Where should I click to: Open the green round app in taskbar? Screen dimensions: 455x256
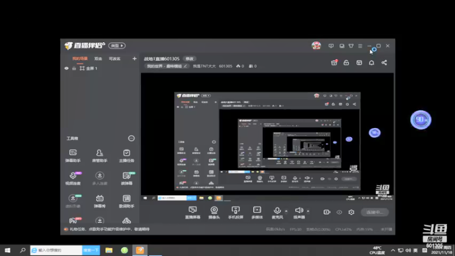click(125, 250)
